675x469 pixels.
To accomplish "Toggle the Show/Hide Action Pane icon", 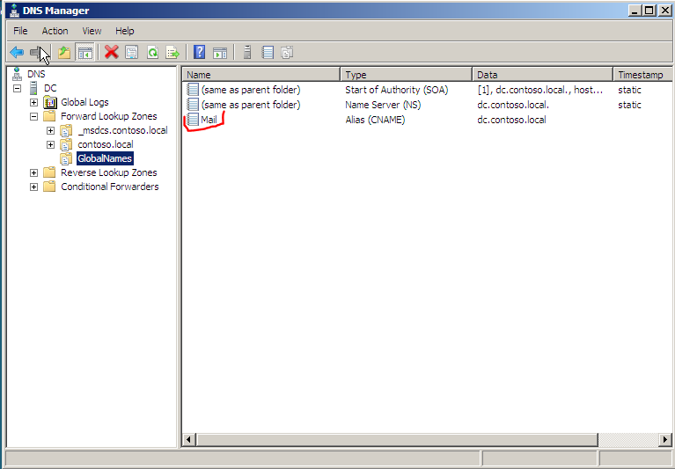I will [220, 53].
